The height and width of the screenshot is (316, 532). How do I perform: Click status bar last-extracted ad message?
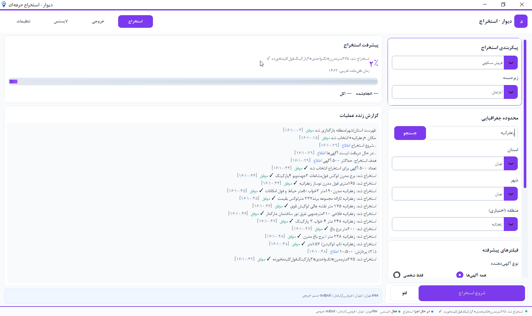[483, 312]
